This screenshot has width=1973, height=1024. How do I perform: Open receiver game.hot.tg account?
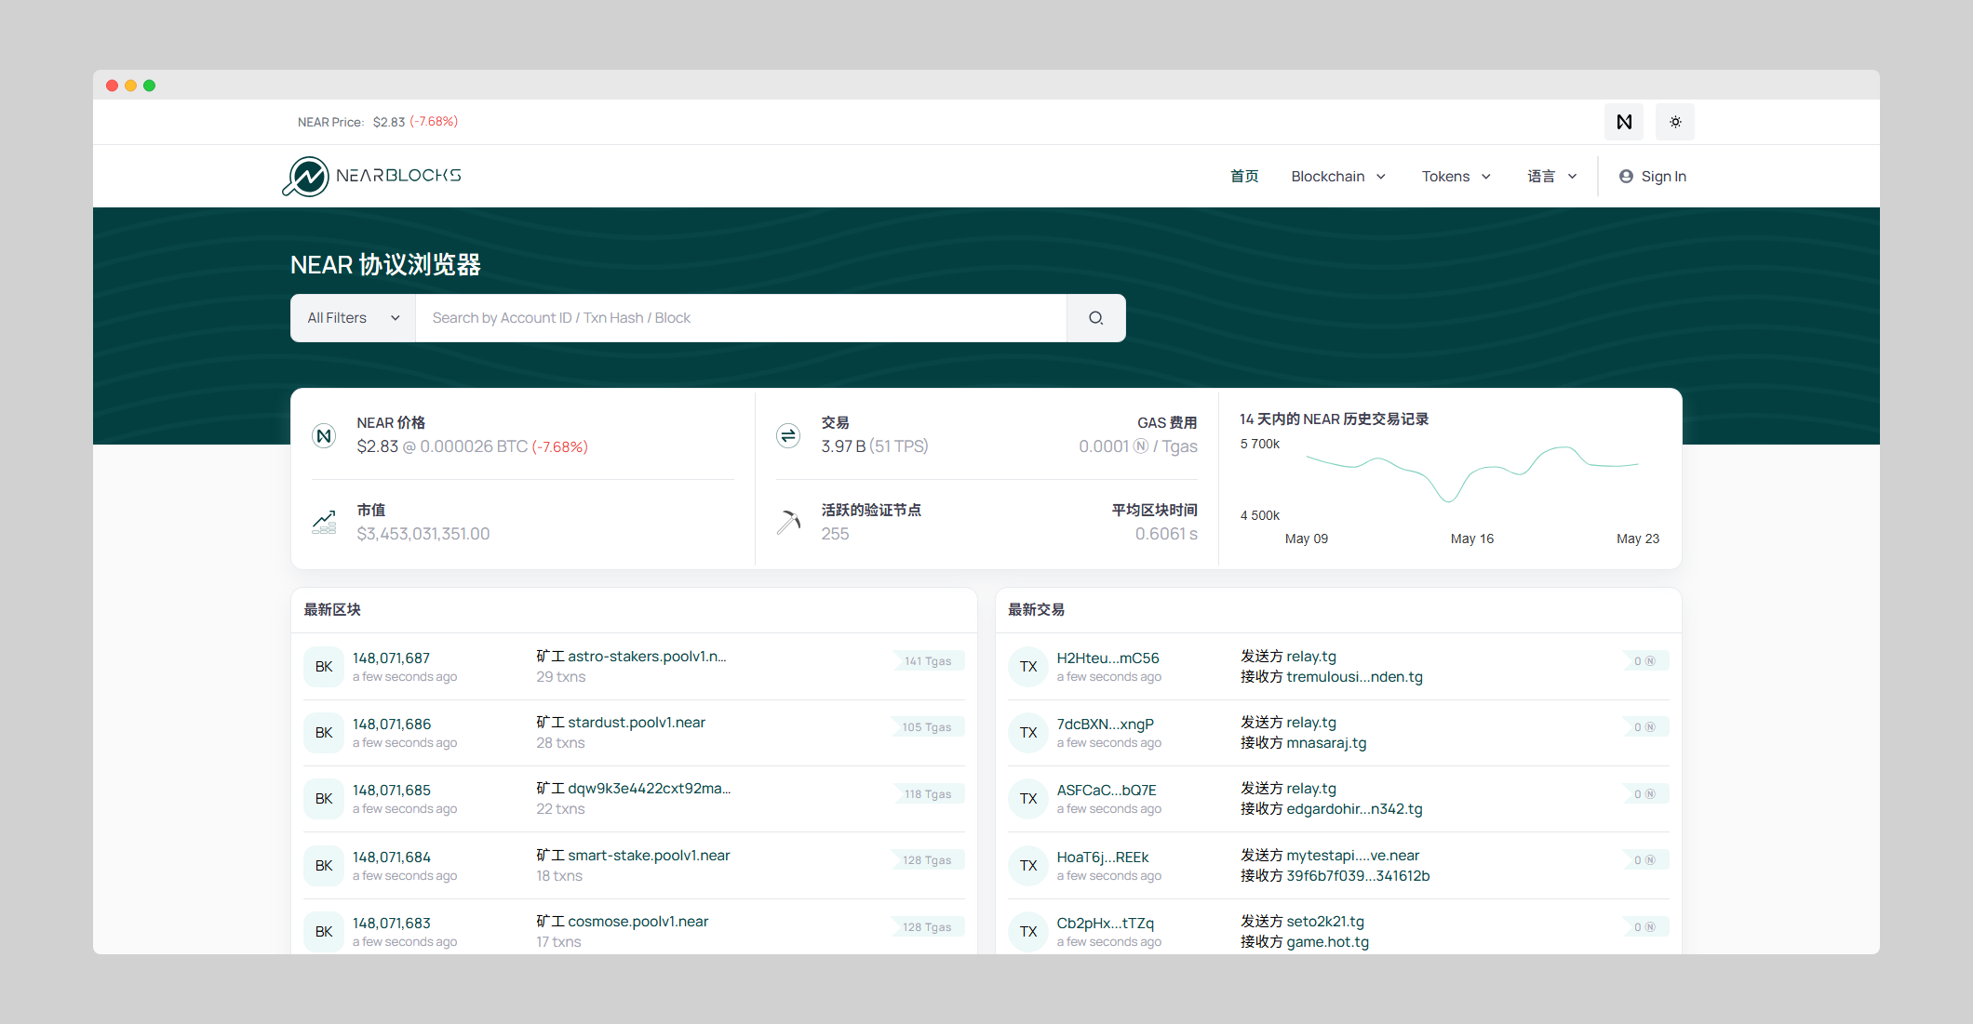1328,942
